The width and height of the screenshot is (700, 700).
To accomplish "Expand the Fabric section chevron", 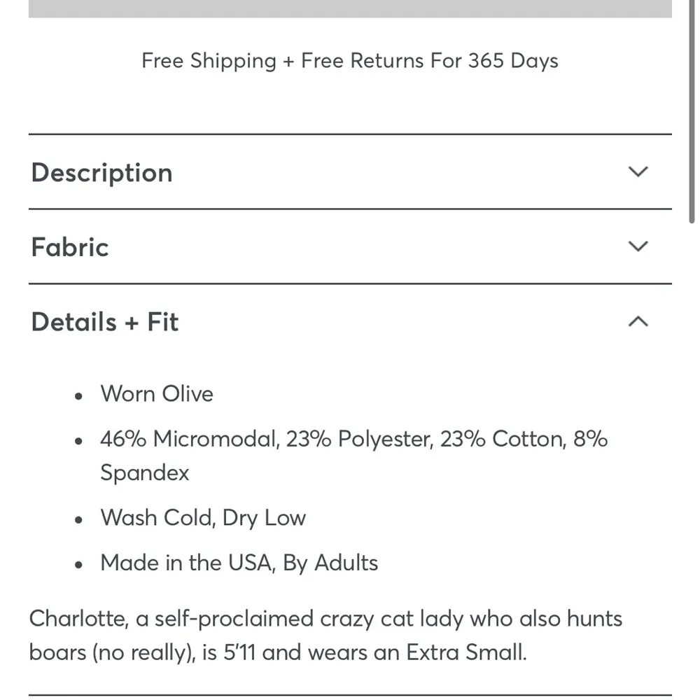I will tap(638, 246).
